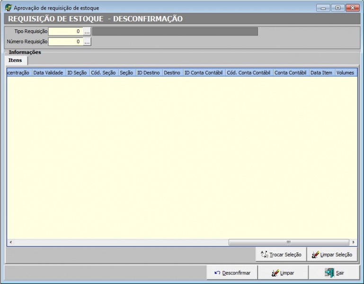Select the ID Conta Contábil column header
This screenshot has height=284, width=364.
click(204, 73)
